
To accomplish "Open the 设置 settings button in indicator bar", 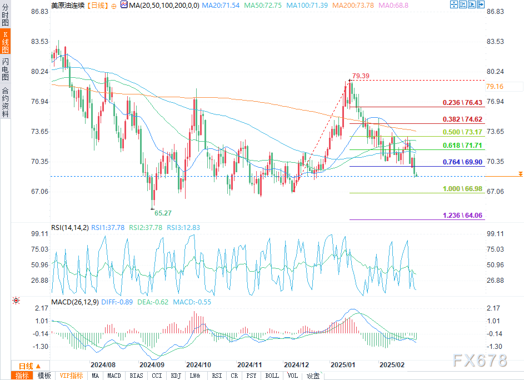I will click(313, 376).
